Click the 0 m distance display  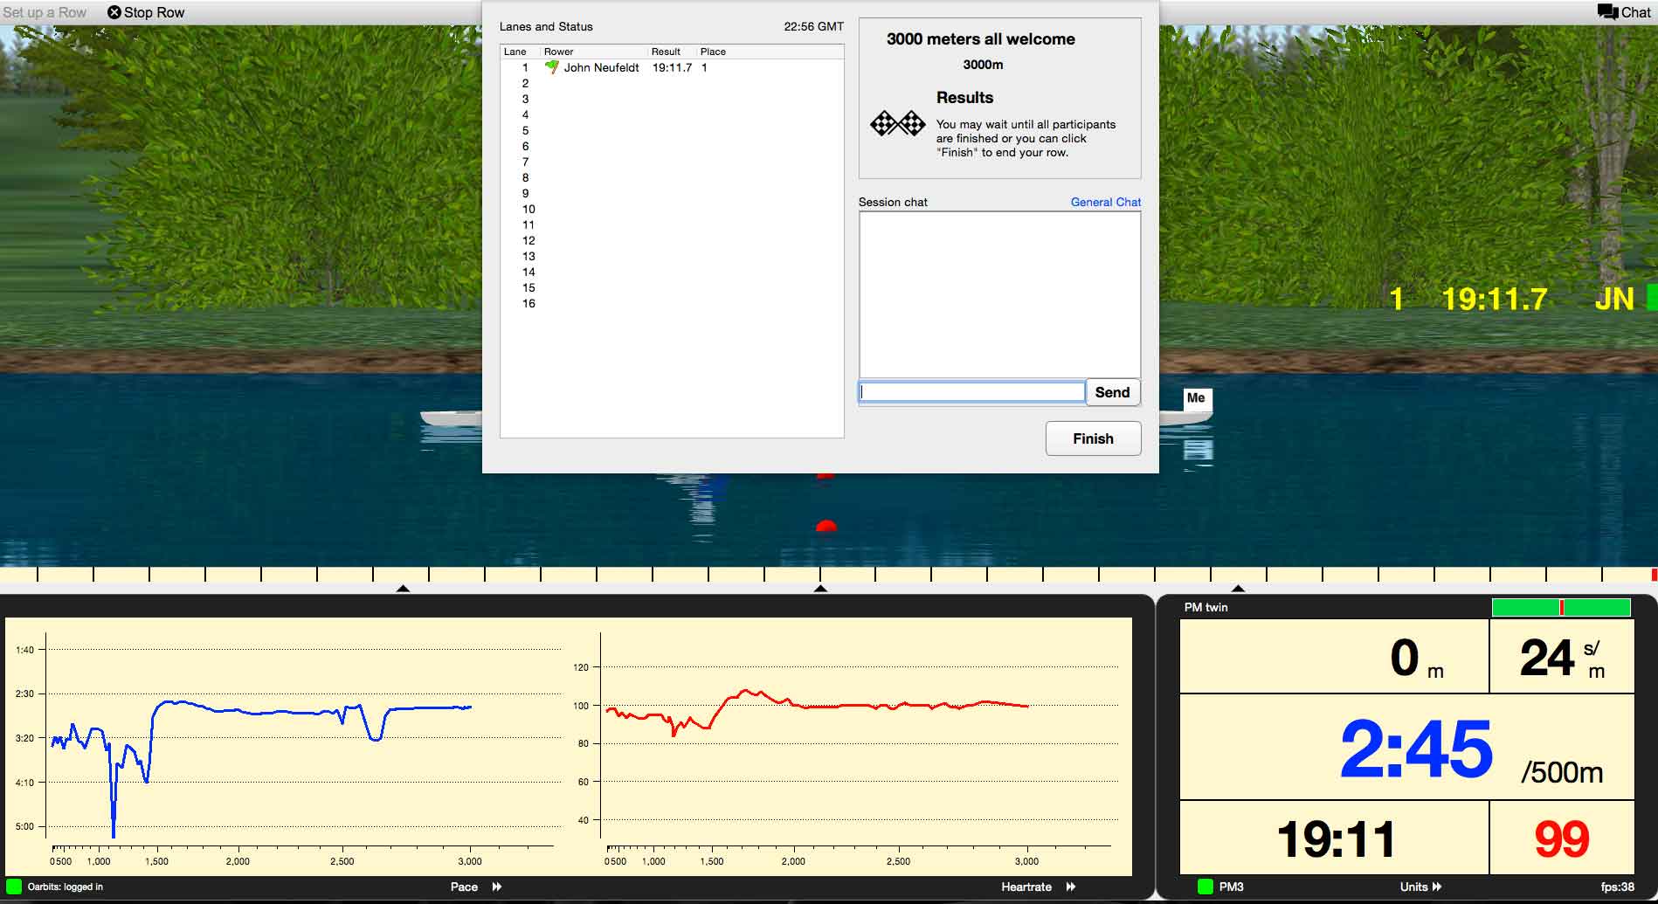(x=1334, y=657)
